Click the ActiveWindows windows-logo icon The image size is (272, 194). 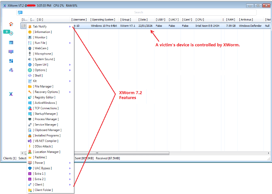click(30, 103)
